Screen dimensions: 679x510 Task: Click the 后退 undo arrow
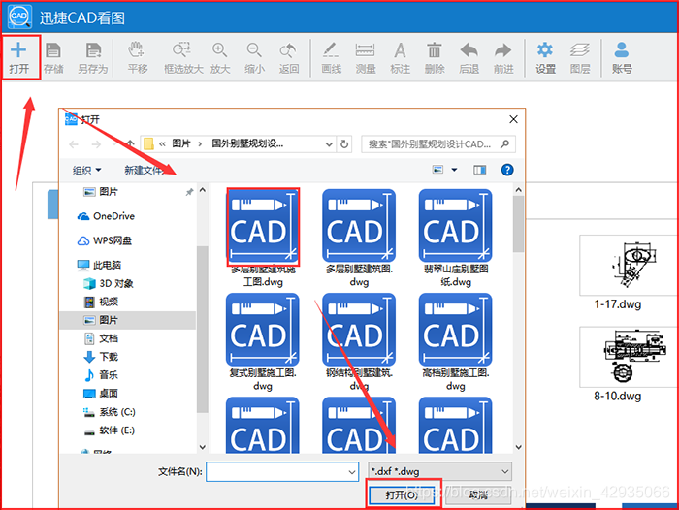(x=469, y=57)
